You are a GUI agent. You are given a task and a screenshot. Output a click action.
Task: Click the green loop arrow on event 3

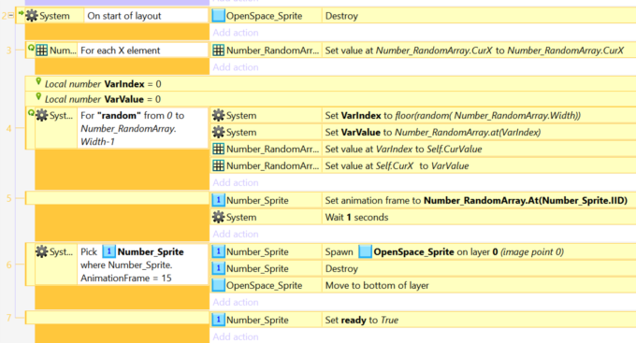pos(31,48)
